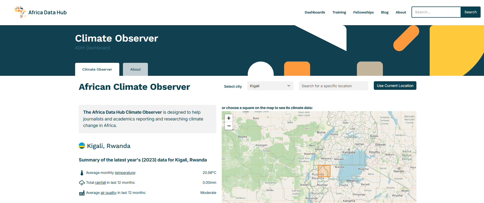Click the Kisumu label on the map

click(374, 152)
